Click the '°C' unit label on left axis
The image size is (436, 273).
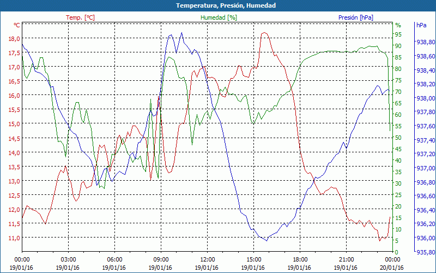(17, 25)
